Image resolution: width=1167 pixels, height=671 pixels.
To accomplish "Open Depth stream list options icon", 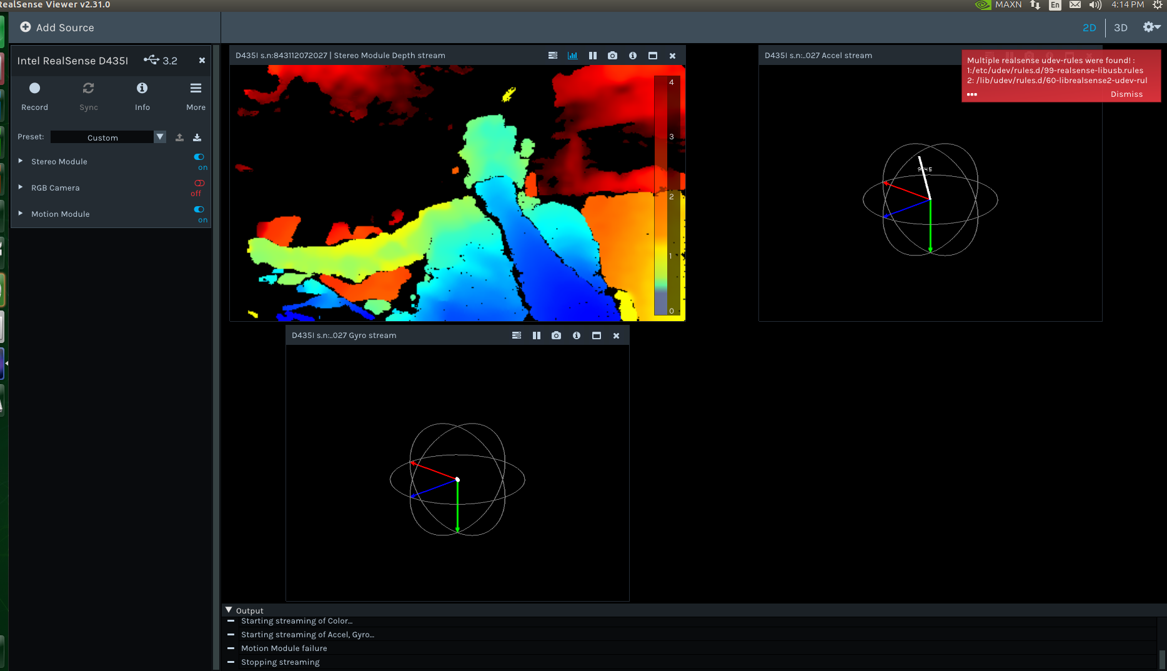I will [553, 56].
